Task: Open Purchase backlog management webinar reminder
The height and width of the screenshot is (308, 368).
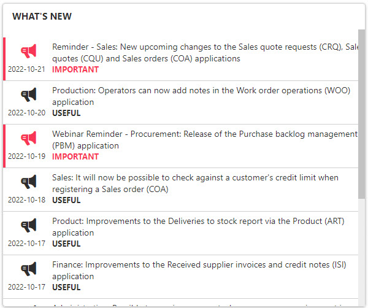Action: click(202, 140)
